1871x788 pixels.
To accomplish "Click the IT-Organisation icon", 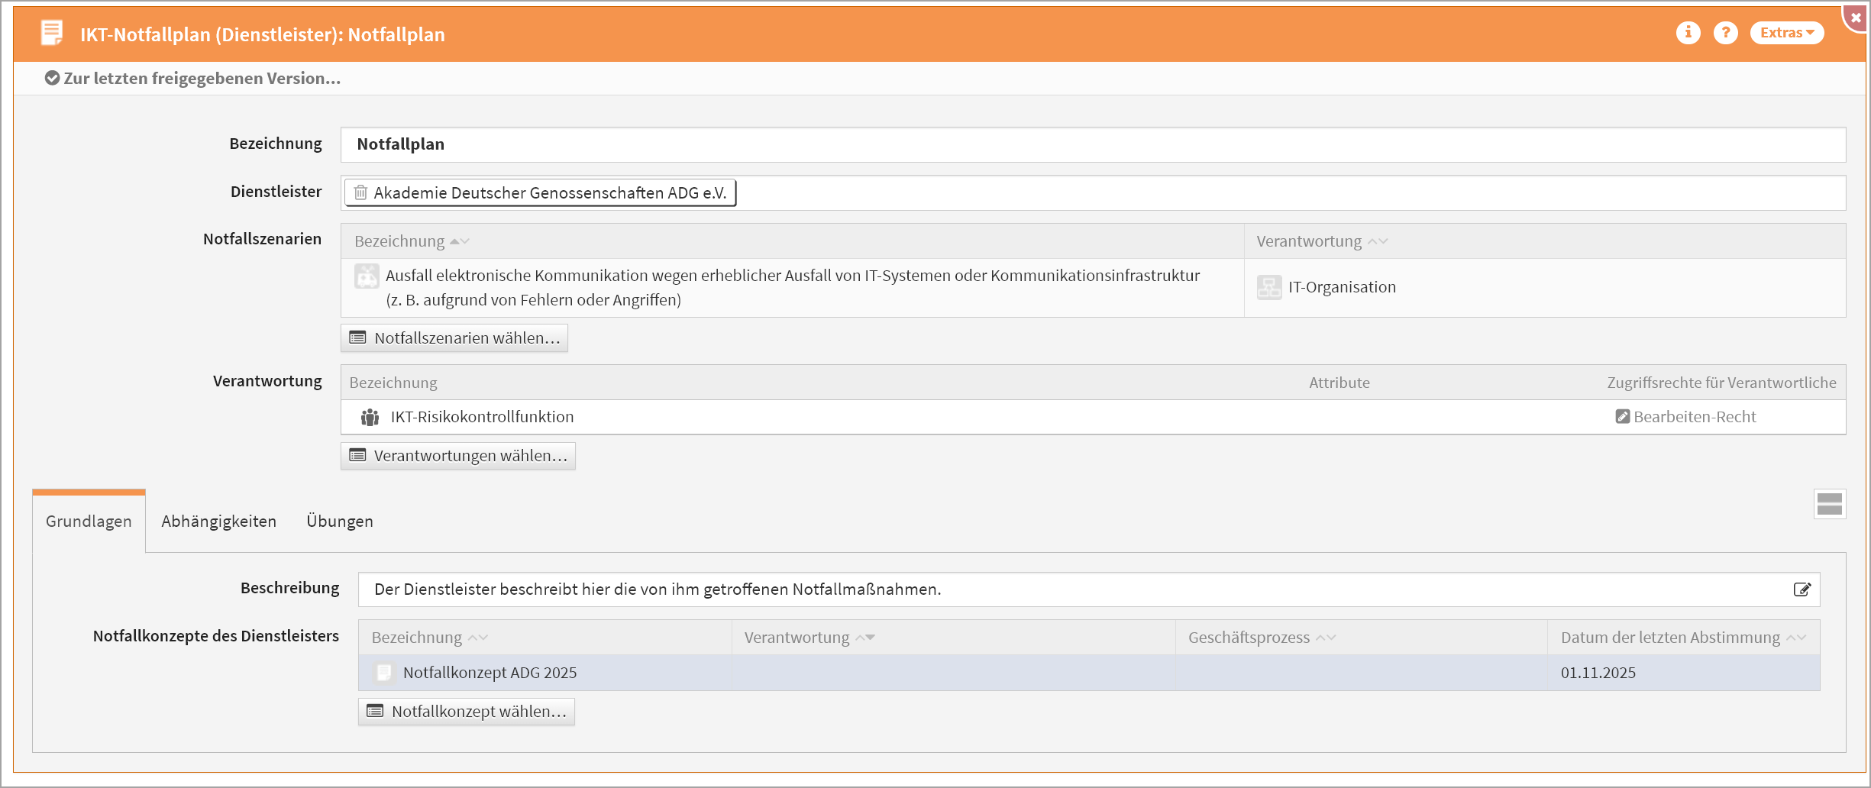I will click(x=1268, y=288).
